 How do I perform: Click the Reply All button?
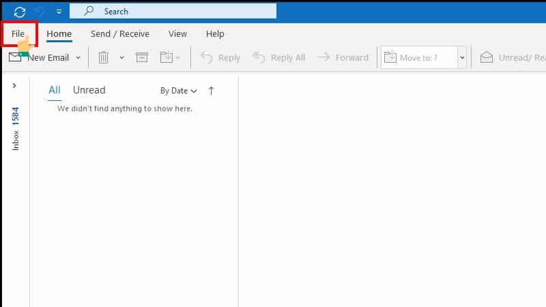278,58
